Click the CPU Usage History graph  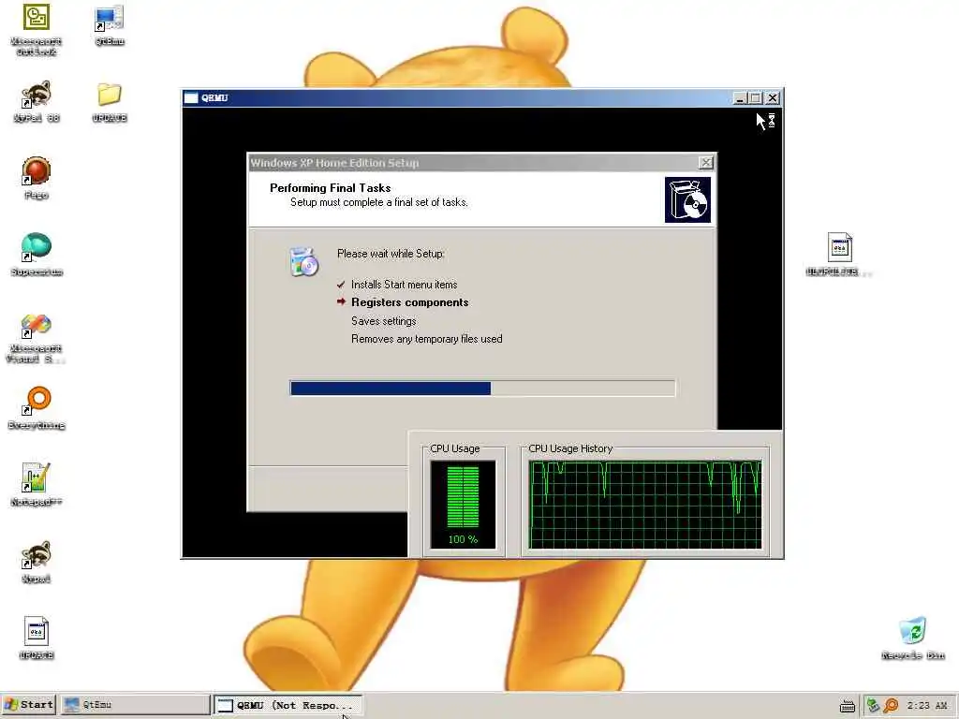(645, 505)
